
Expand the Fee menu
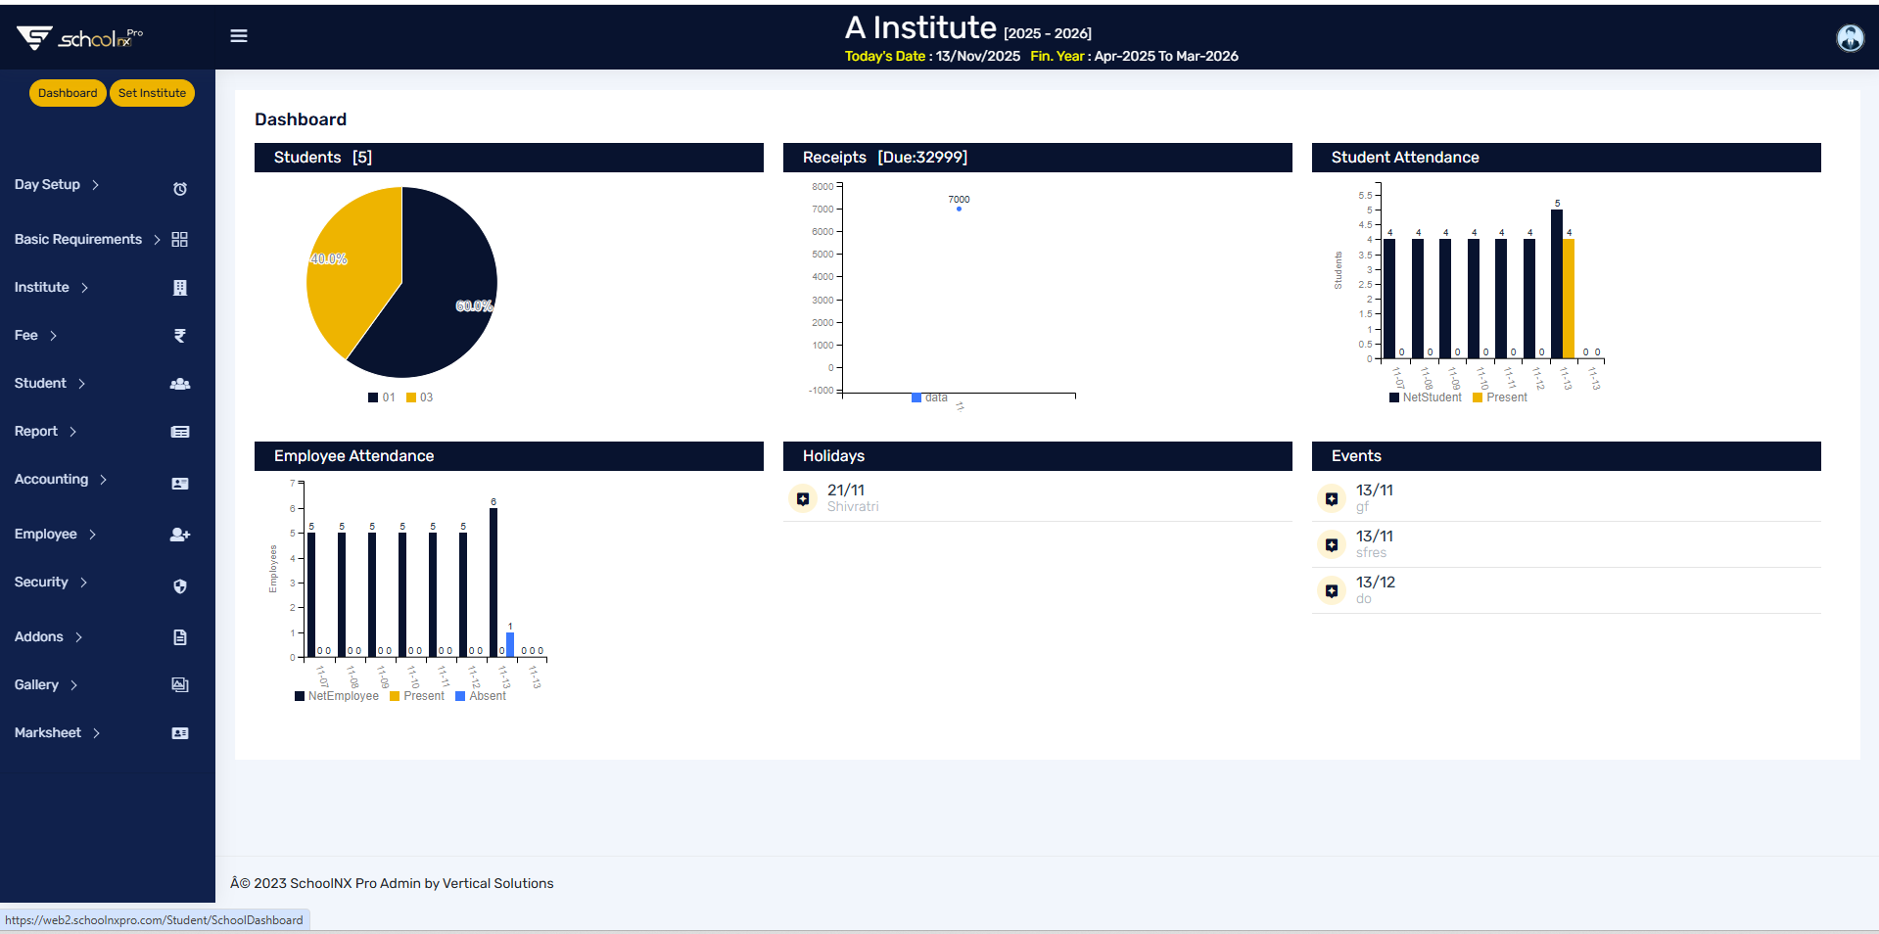35,335
